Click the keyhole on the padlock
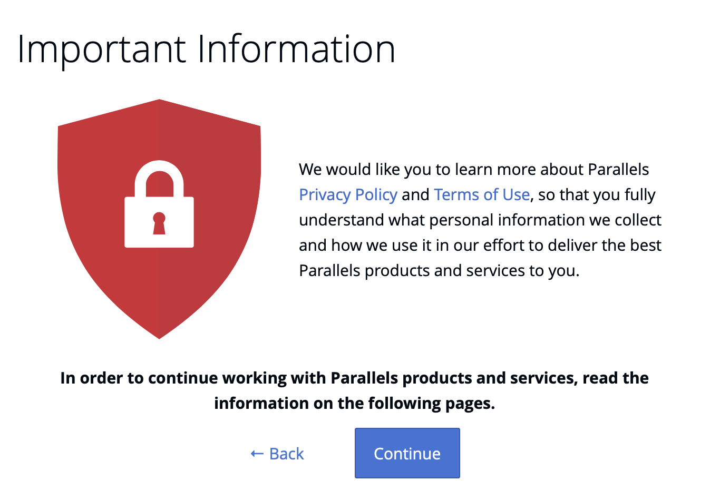This screenshot has width=710, height=500. (159, 222)
